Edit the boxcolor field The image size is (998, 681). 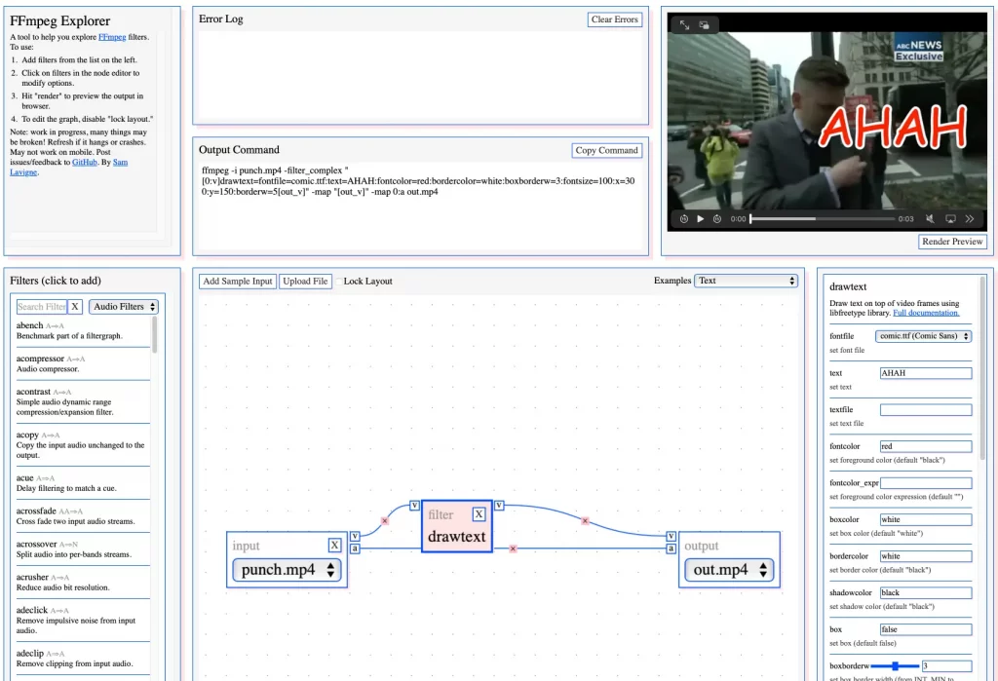point(926,520)
